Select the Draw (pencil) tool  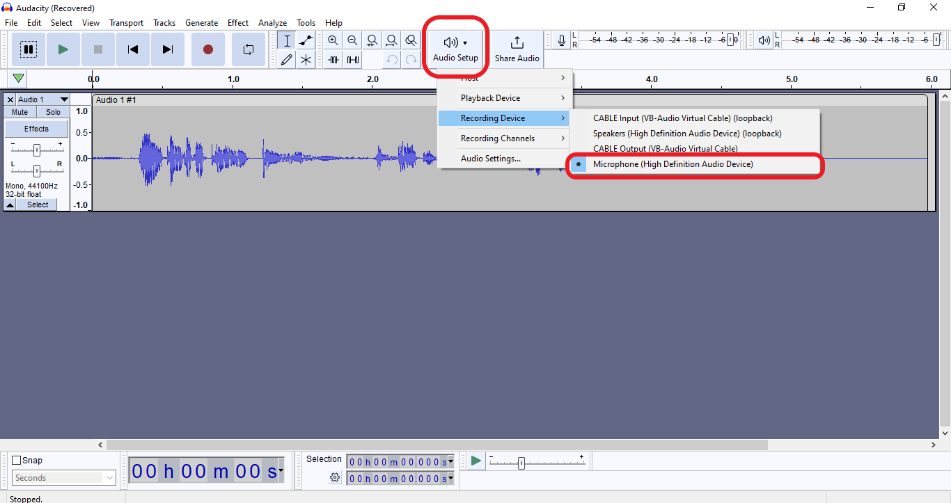point(287,60)
